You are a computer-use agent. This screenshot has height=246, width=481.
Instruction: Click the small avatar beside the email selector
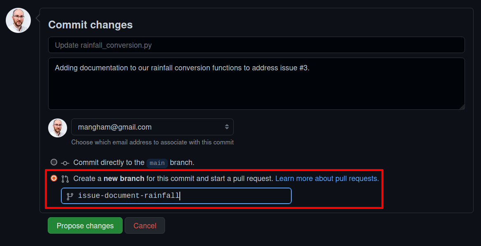pos(58,128)
